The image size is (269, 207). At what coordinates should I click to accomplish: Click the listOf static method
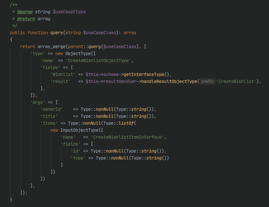point(126,123)
